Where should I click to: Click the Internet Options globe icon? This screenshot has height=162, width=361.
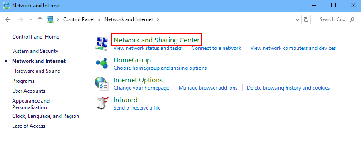point(101,84)
